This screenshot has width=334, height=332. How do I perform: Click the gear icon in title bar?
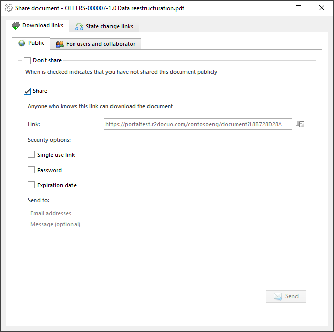pos(9,8)
